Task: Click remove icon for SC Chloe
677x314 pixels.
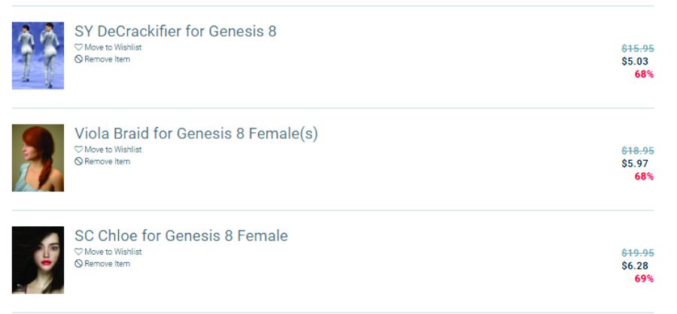Action: pos(78,264)
